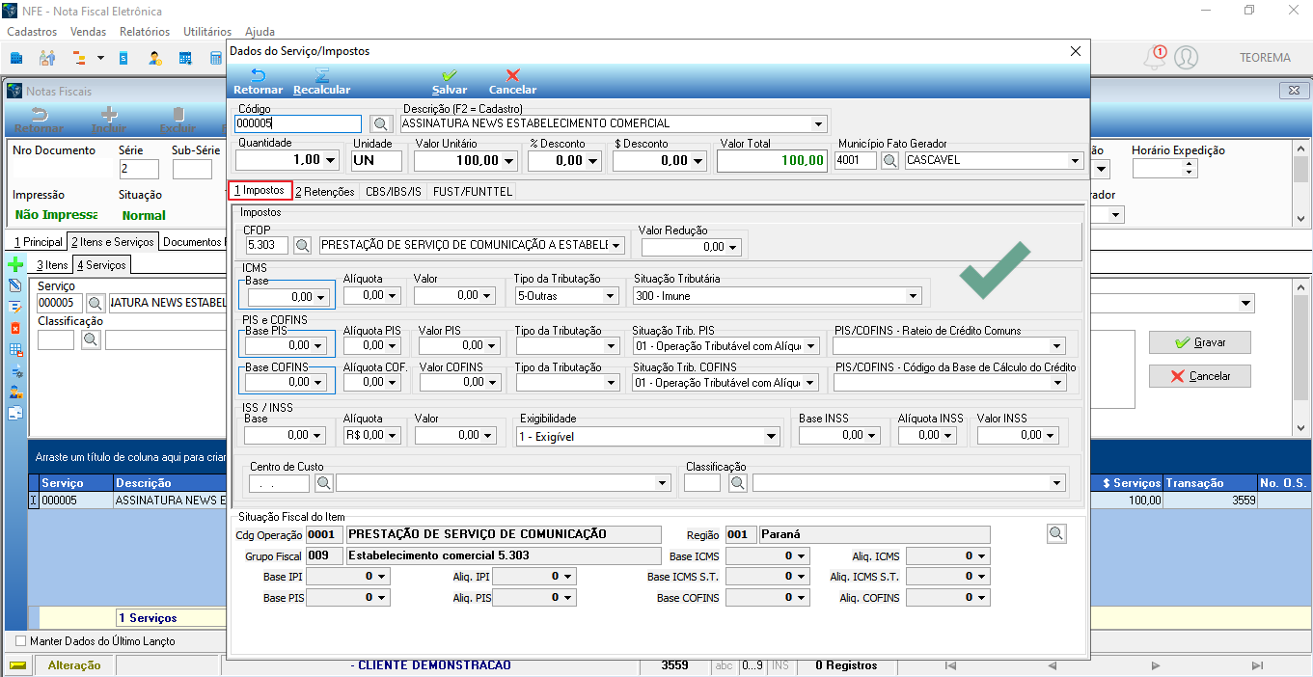The image size is (1313, 677).
Task: Open the Relatórios menu
Action: click(145, 32)
